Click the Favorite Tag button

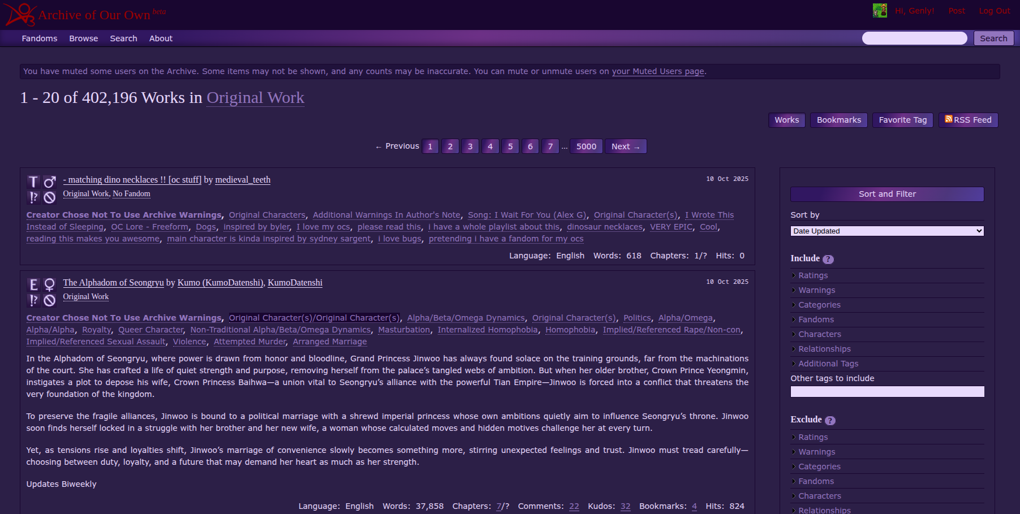coord(902,120)
